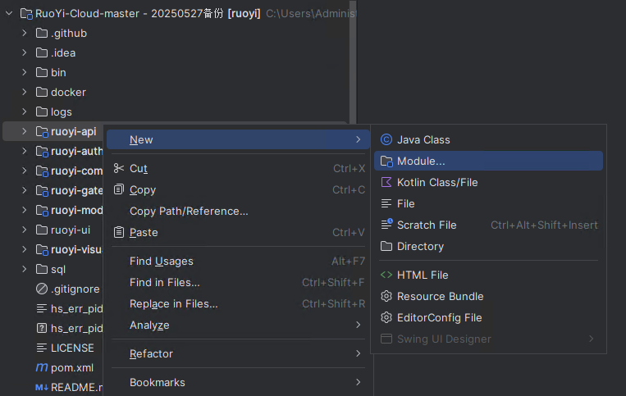This screenshot has width=626, height=396.
Task: Choose Copy Path/Reference from the menu
Action: point(238,211)
